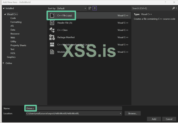Click "Visual C++" in C++ Class row
Image resolution: width=178 pixels, height=123 pixels.
[123, 30]
